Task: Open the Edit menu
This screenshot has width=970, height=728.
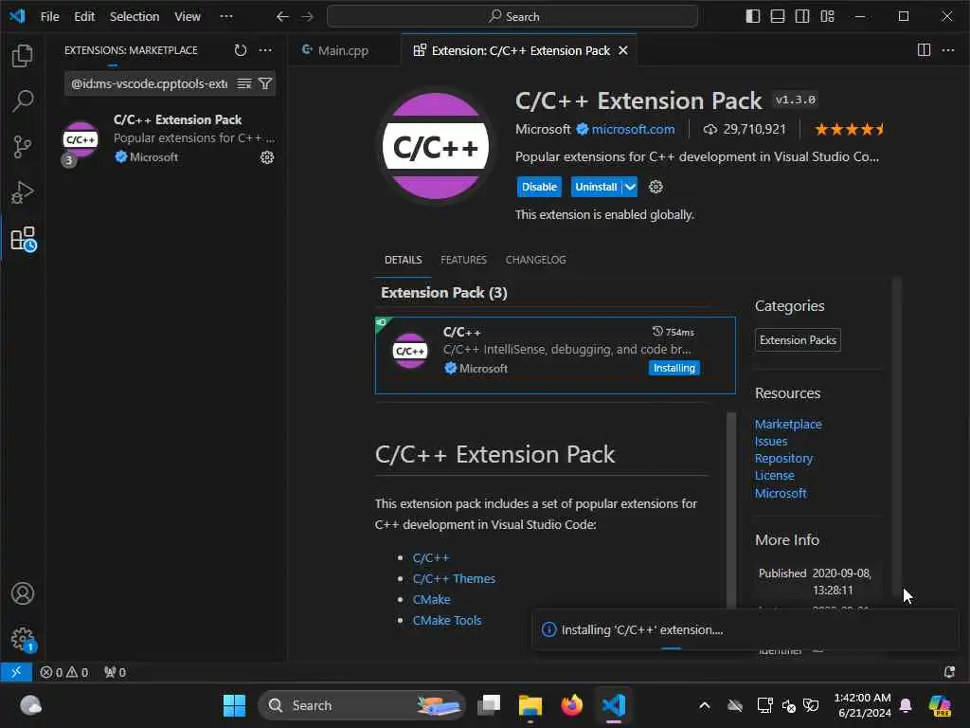Action: (84, 17)
